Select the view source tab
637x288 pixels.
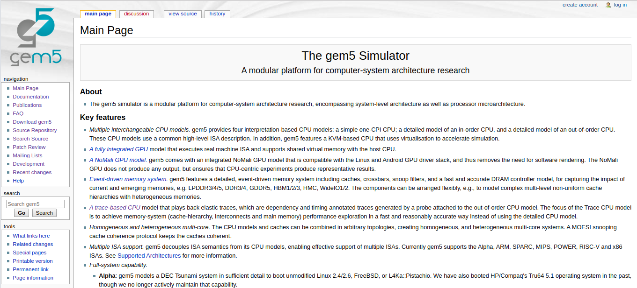pos(183,14)
